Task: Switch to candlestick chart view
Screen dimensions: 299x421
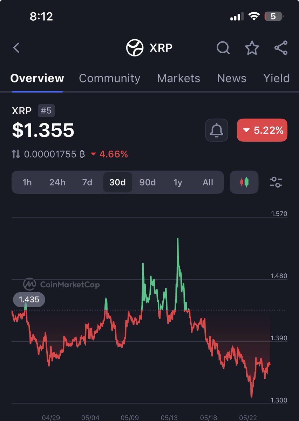Action: pos(244,182)
